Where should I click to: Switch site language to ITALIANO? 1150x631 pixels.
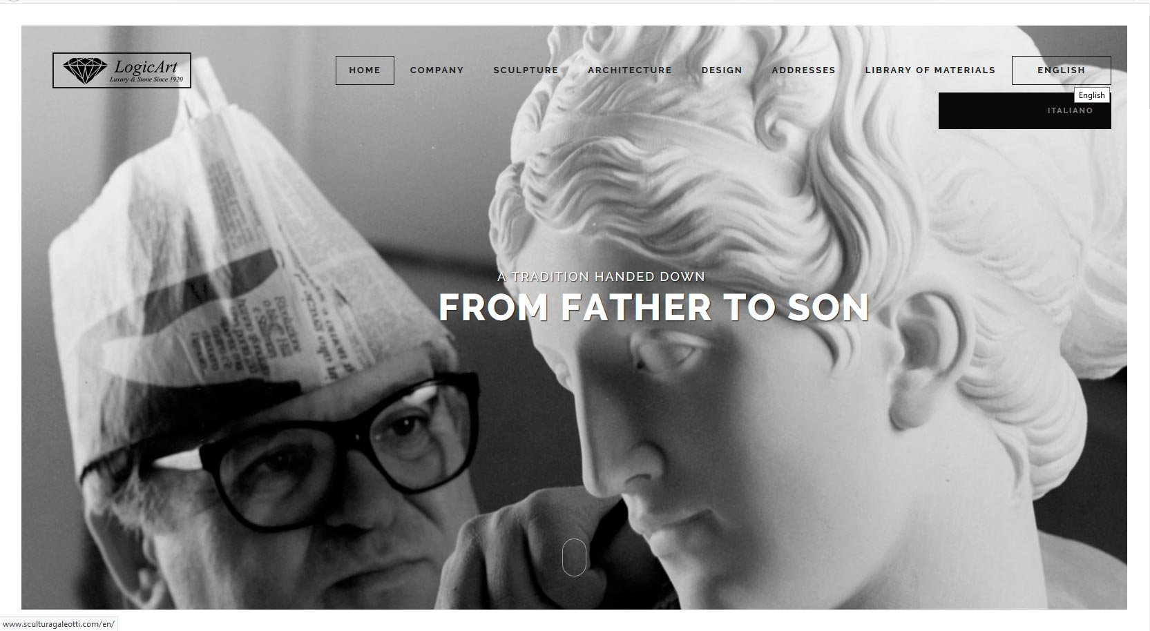click(1070, 110)
